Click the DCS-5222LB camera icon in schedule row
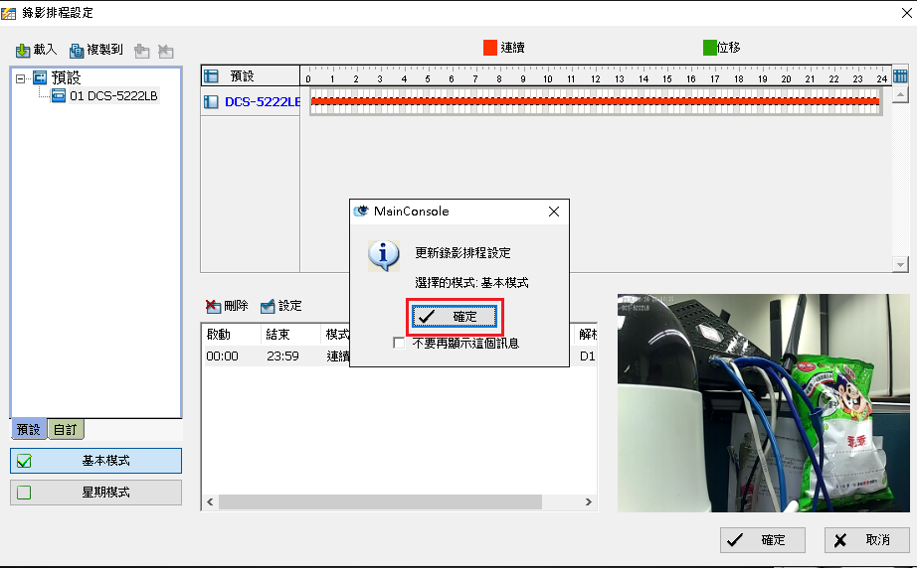Screen dimensions: 917x568 point(210,101)
